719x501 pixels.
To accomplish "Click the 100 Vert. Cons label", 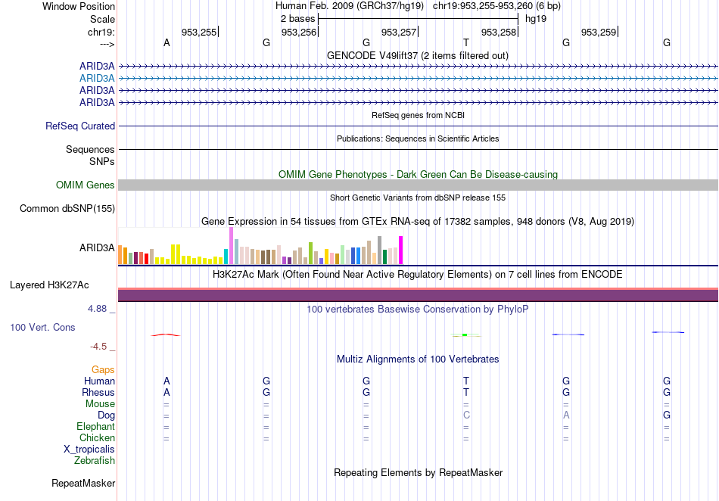I will click(42, 327).
